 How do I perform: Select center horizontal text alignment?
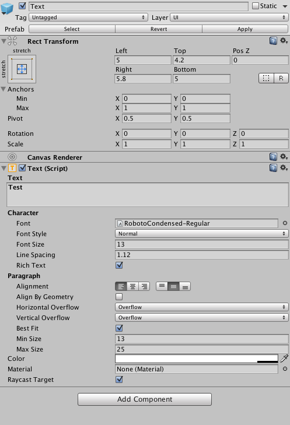(x=132, y=286)
